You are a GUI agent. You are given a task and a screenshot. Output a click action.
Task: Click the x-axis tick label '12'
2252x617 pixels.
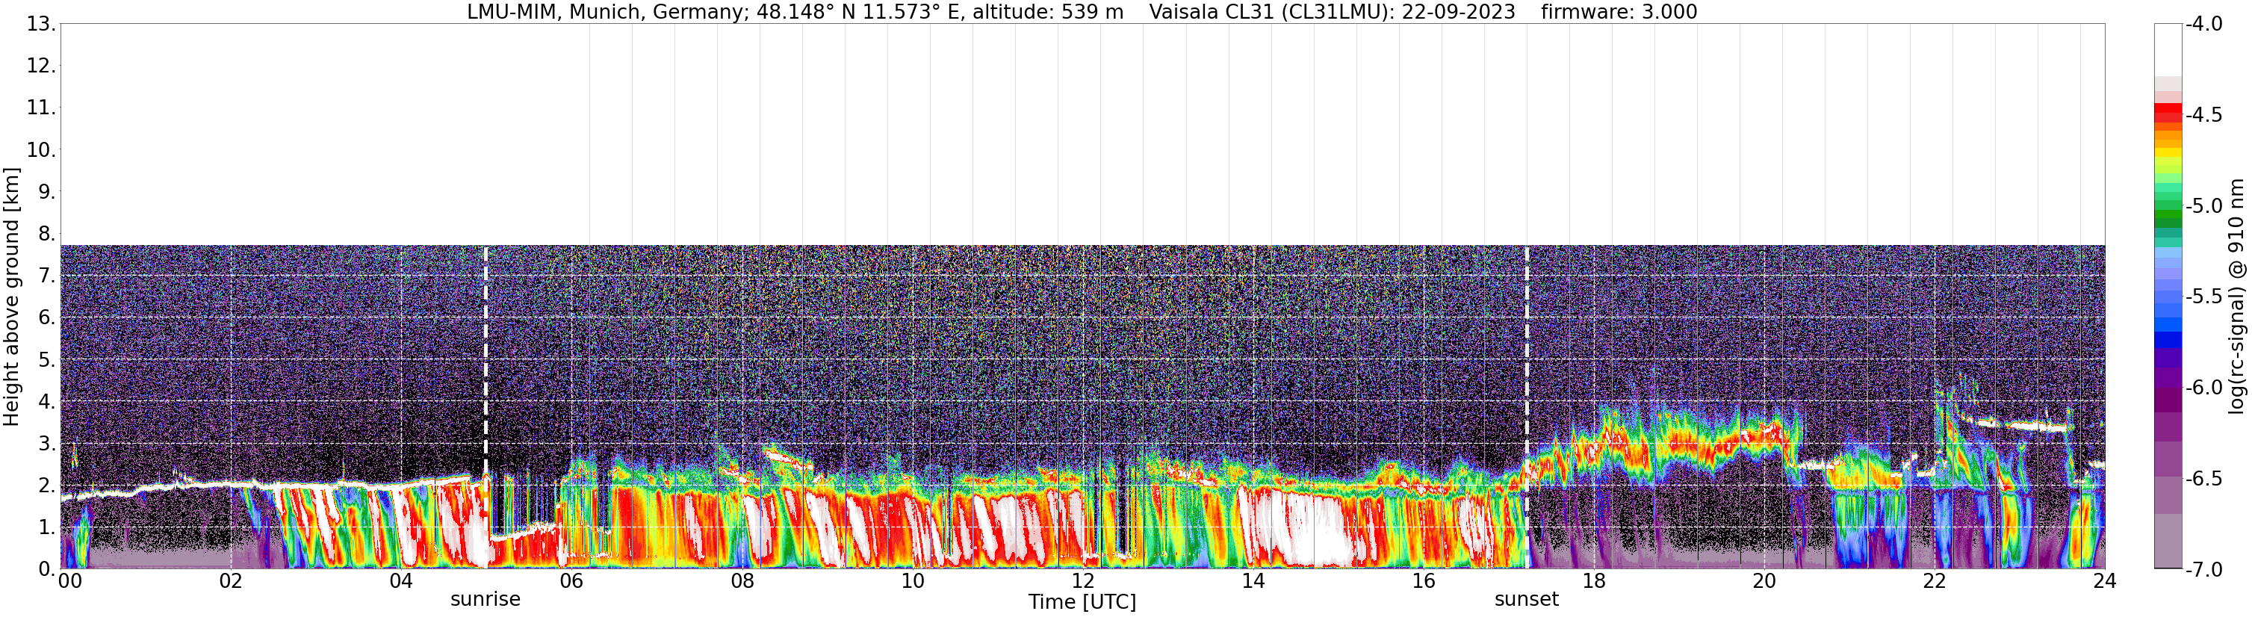tap(1083, 581)
